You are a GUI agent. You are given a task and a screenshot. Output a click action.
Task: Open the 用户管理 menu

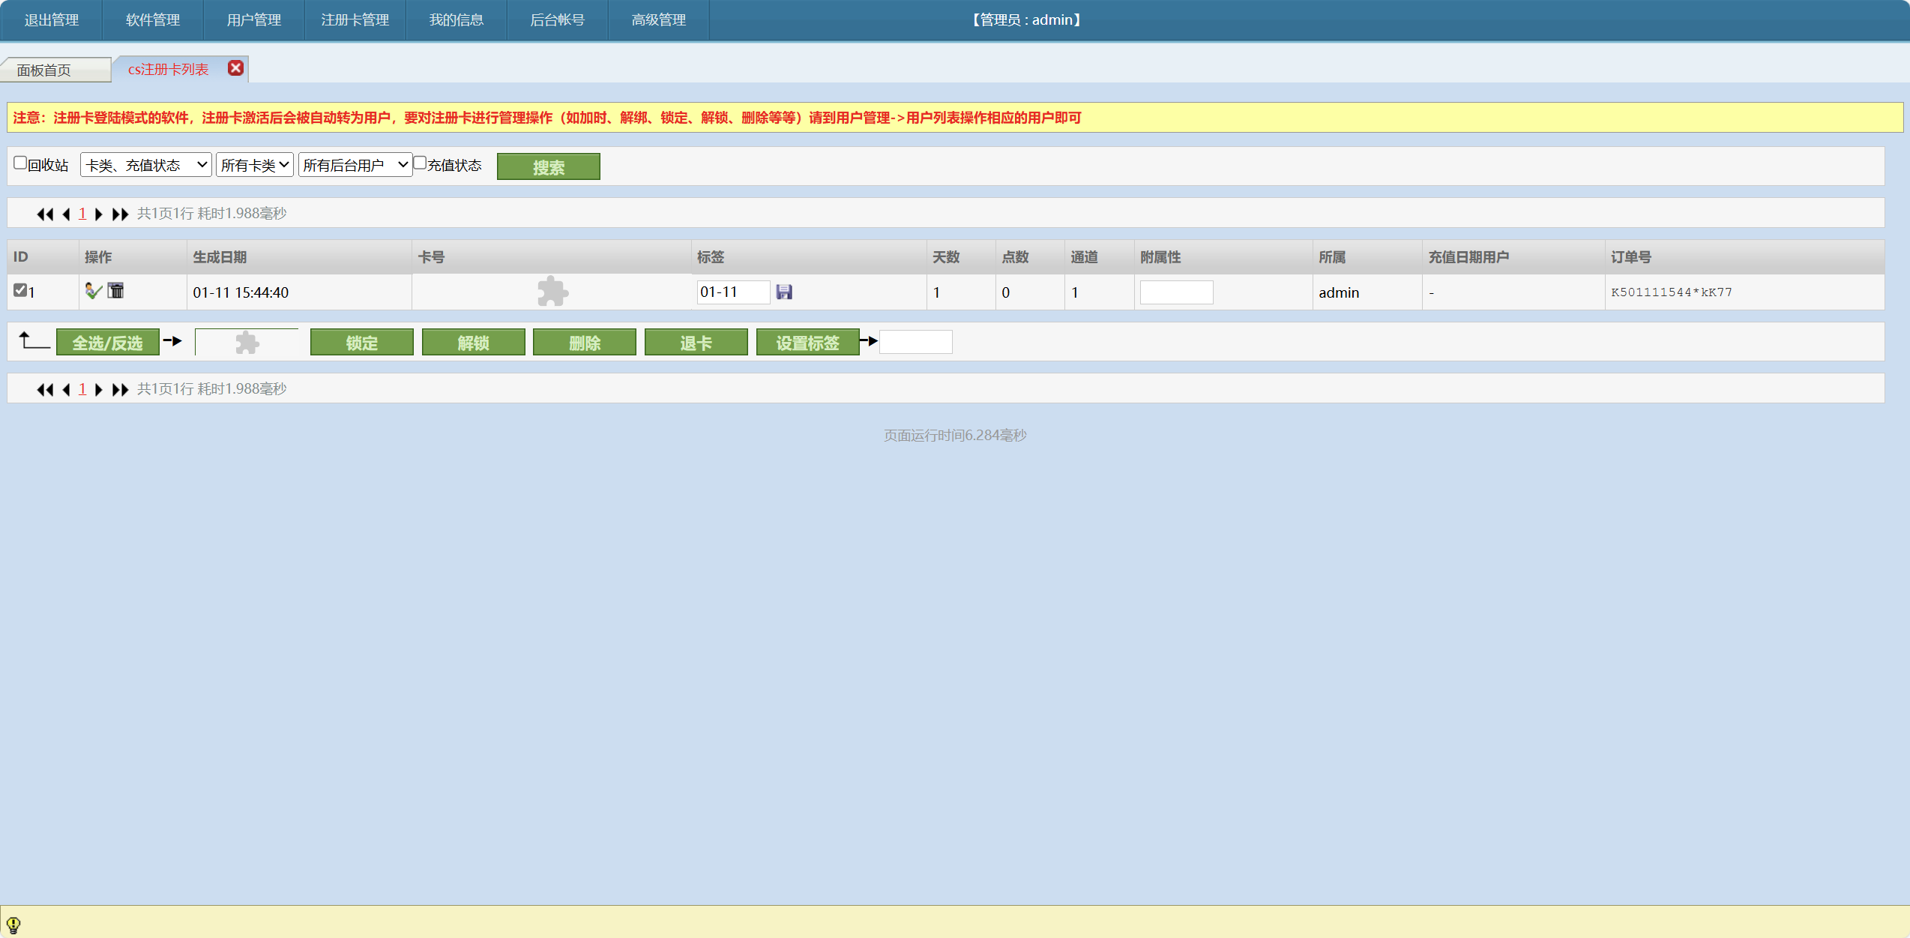click(x=254, y=20)
